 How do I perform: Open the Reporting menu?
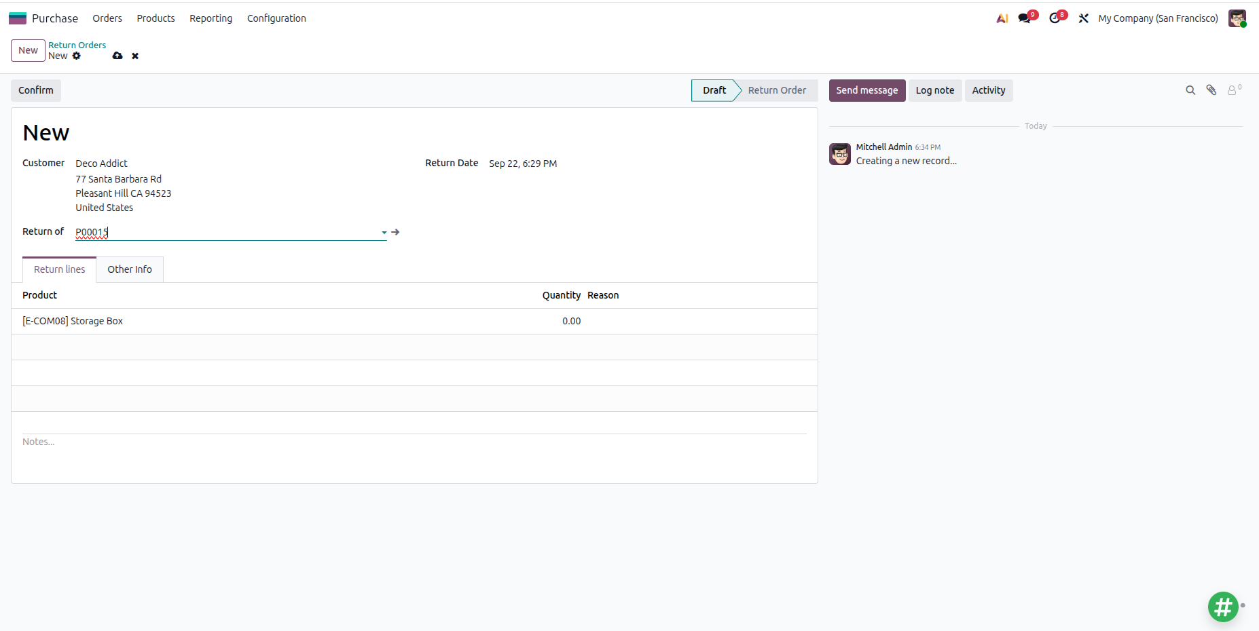211,18
